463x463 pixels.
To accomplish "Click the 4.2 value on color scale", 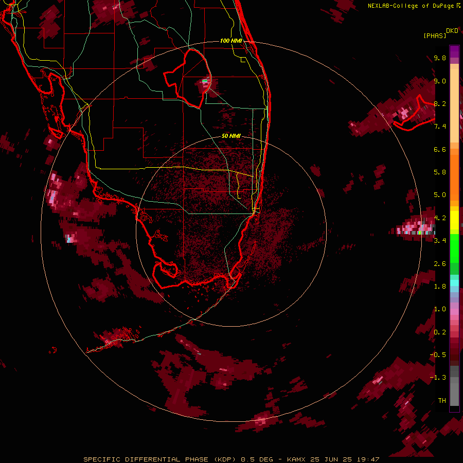I will click(x=440, y=218).
